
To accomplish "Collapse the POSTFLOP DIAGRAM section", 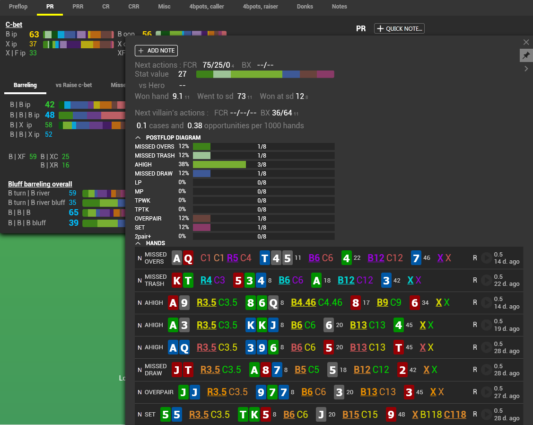I will [x=138, y=138].
